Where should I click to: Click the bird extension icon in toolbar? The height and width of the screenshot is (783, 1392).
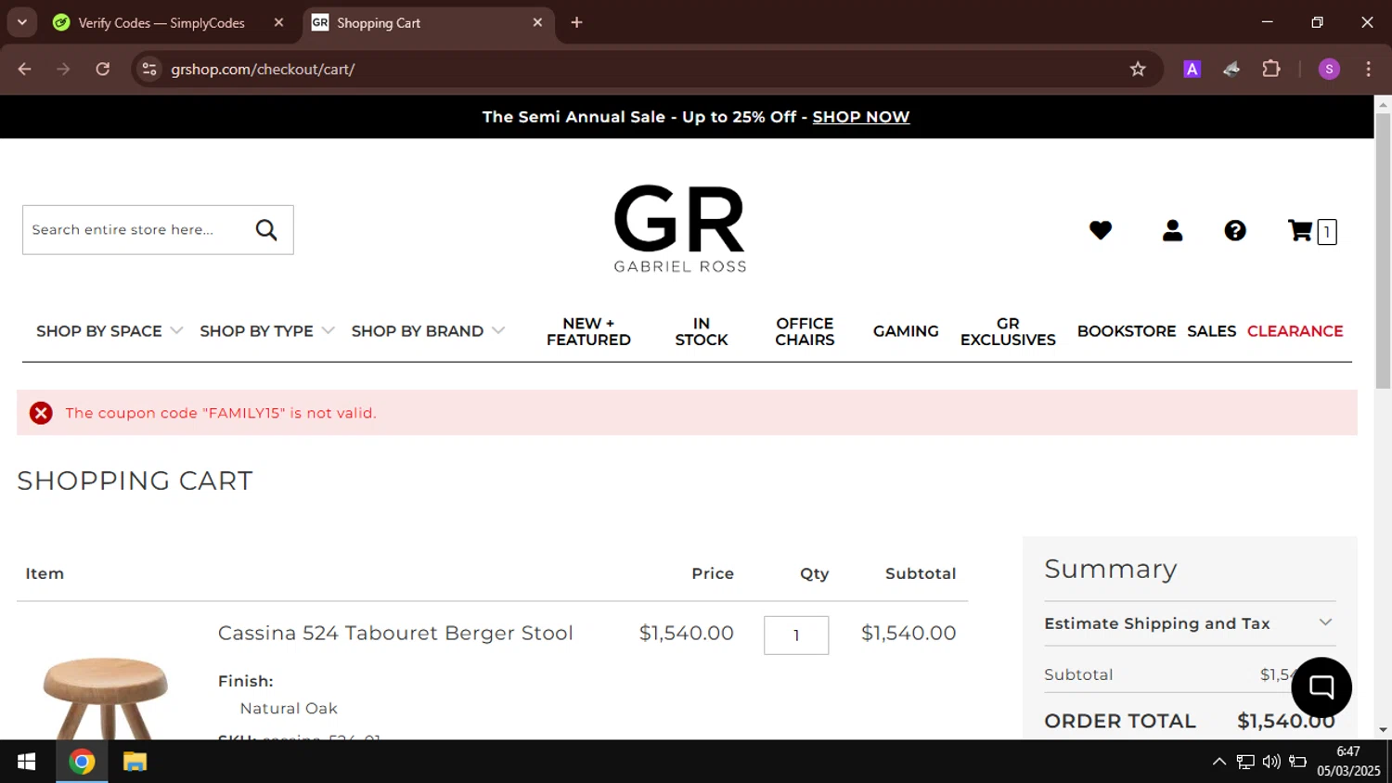[x=1231, y=69]
